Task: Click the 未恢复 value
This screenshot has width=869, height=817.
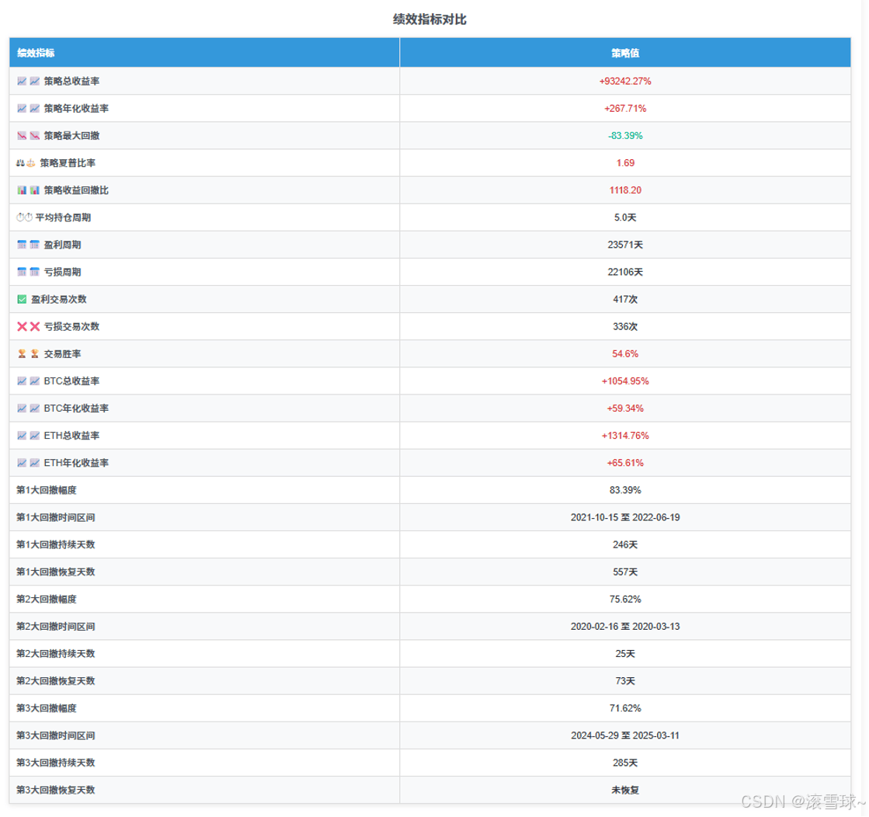Action: (x=625, y=790)
